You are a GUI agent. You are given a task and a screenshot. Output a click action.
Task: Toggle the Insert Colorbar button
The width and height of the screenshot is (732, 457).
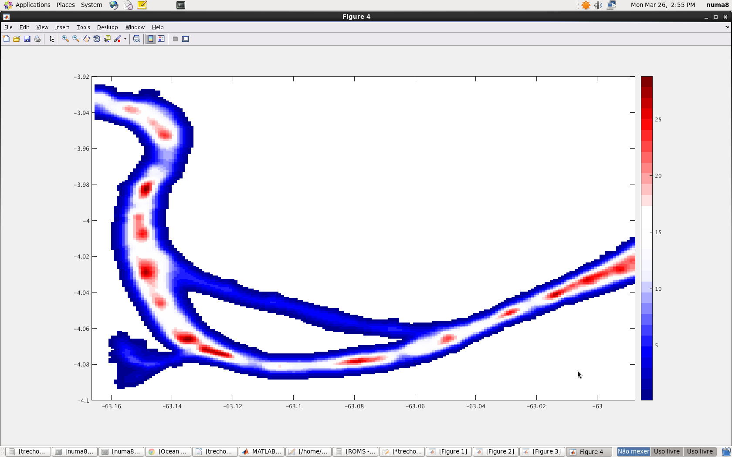[x=151, y=39]
